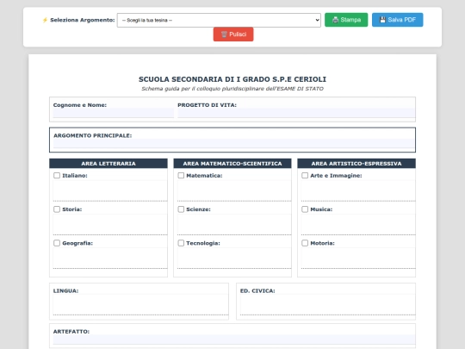
Task: Click the Arte e Immagine text area
Action: point(358,190)
